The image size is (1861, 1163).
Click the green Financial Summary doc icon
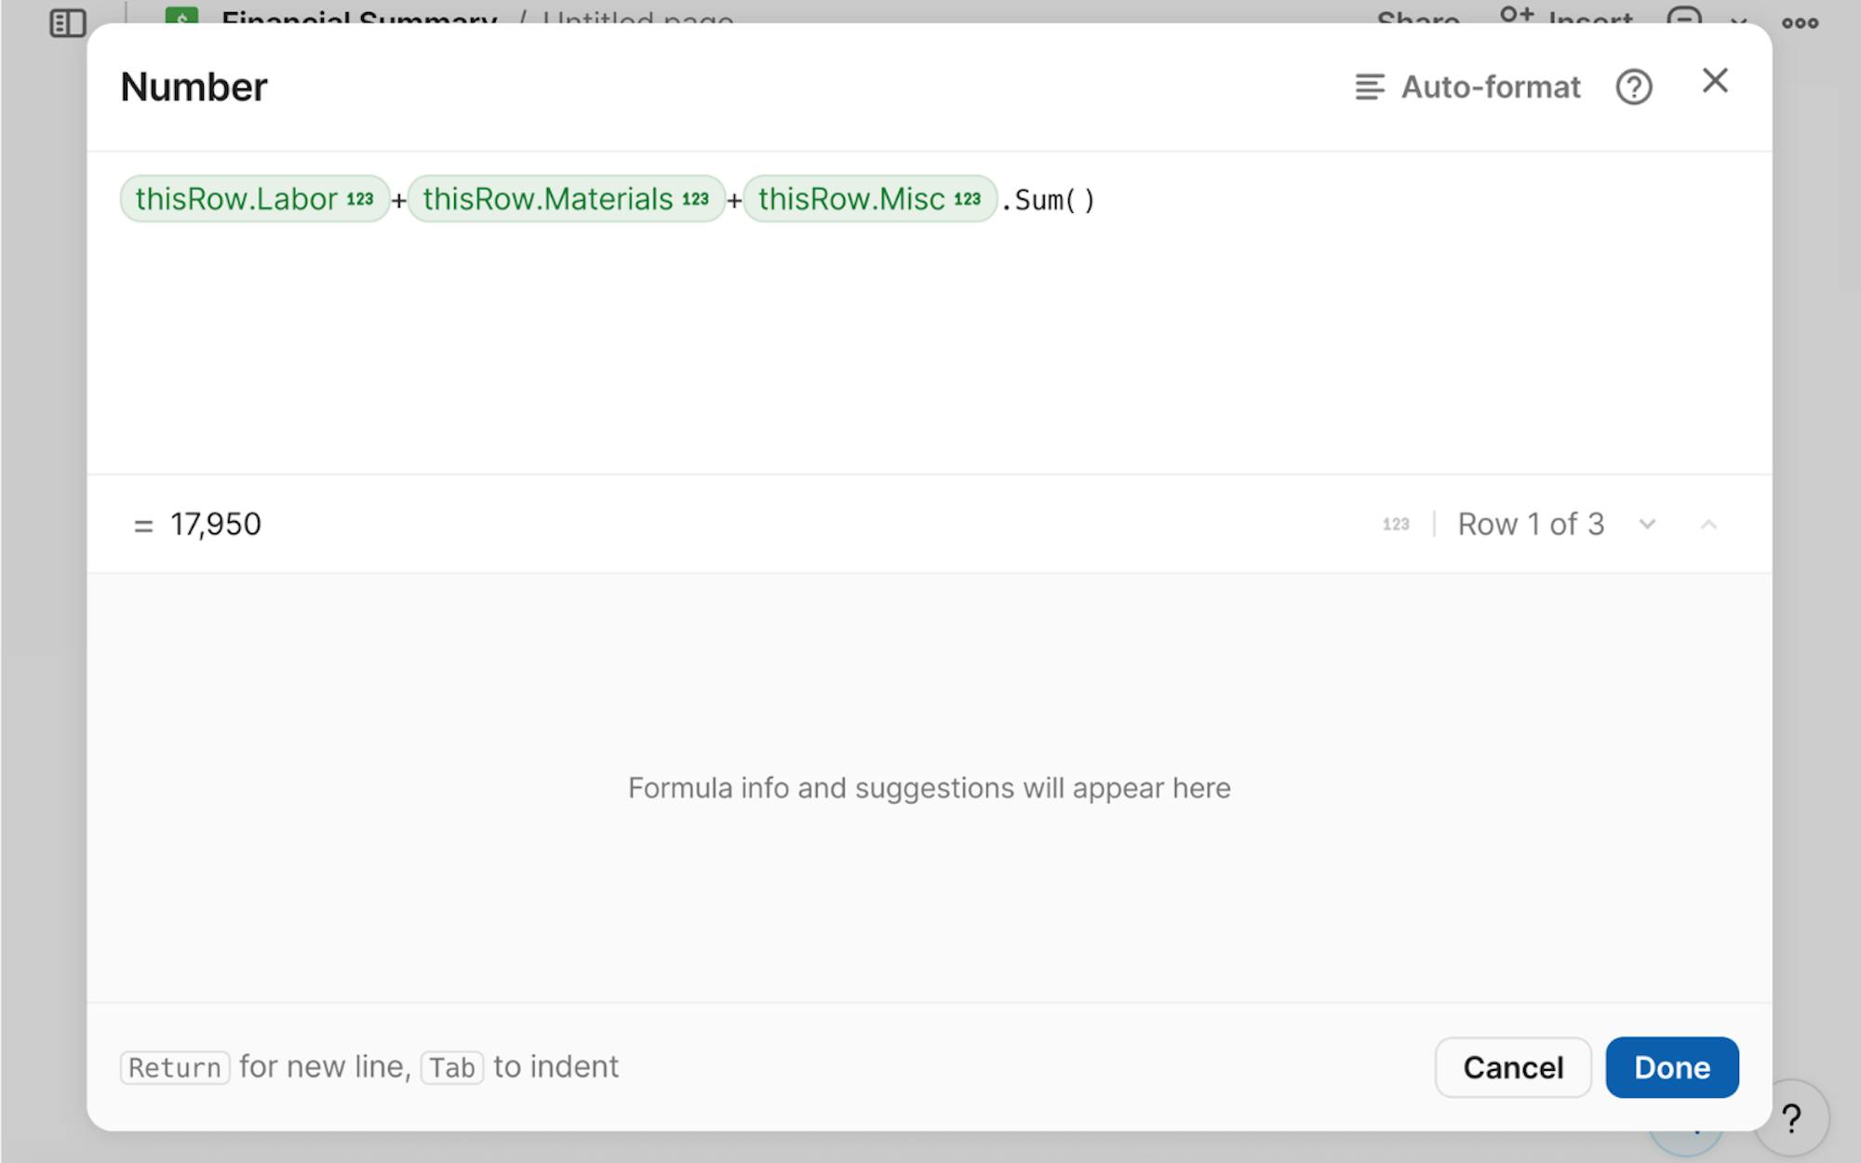(181, 17)
